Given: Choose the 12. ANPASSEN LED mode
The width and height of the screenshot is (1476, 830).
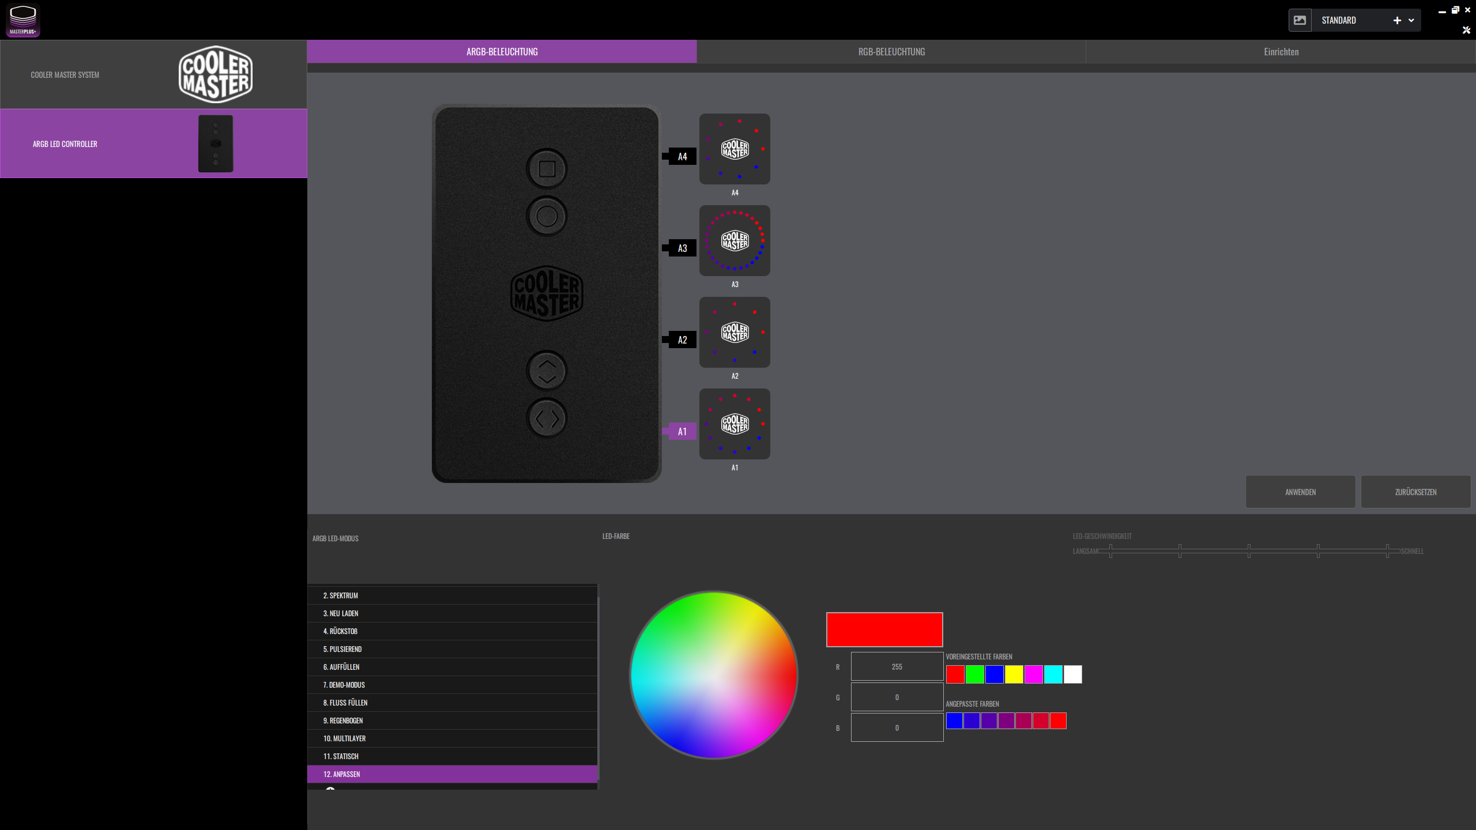Looking at the screenshot, I should 452,774.
